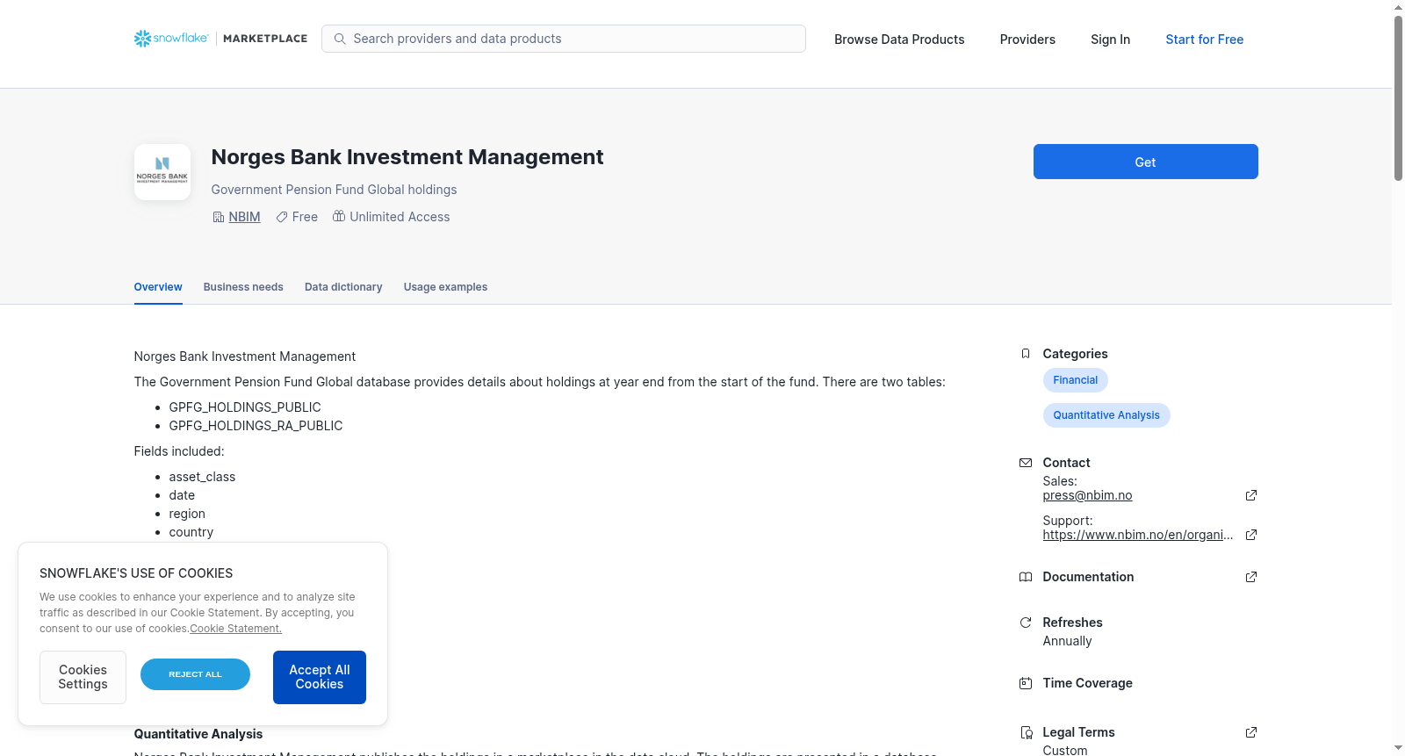Viewport: 1405px width, 756px height.
Task: Click the Get button
Action: point(1145,162)
